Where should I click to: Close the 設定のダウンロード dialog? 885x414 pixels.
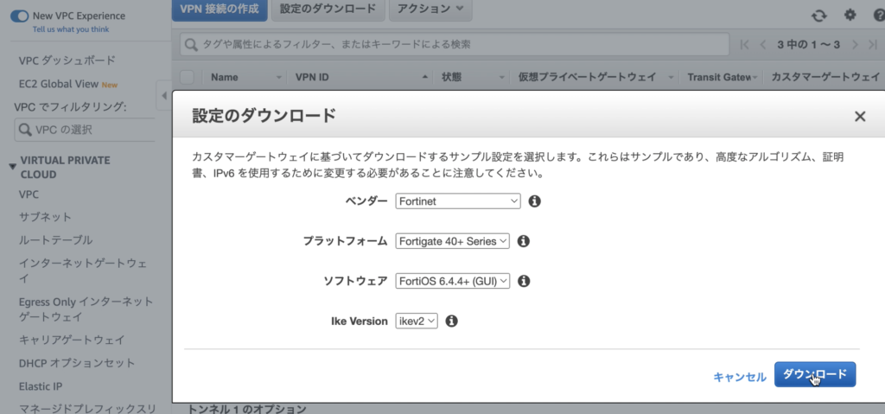[860, 117]
